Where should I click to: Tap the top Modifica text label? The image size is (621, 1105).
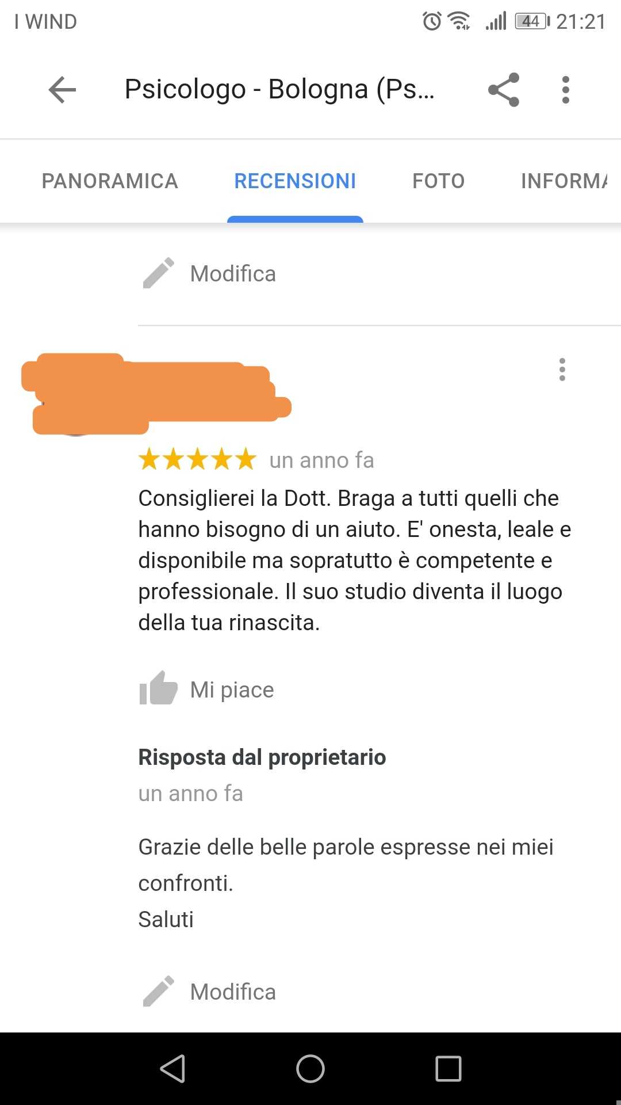pos(233,274)
